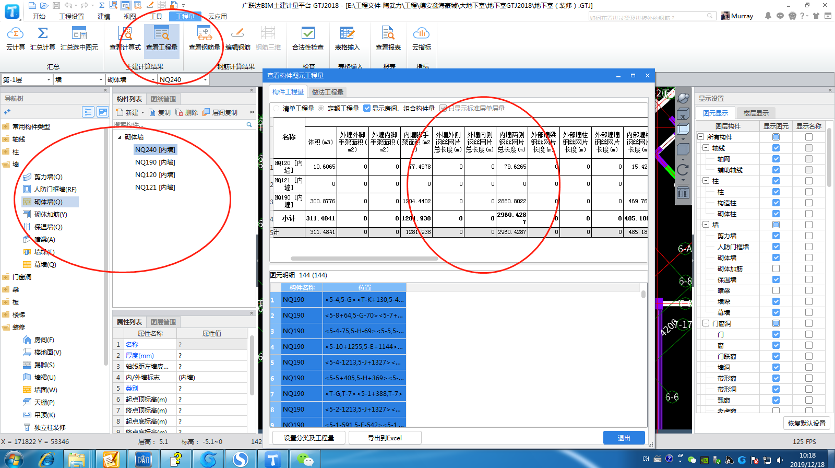
Task: Open the NQ240 component dropdown
Action: (x=205, y=79)
